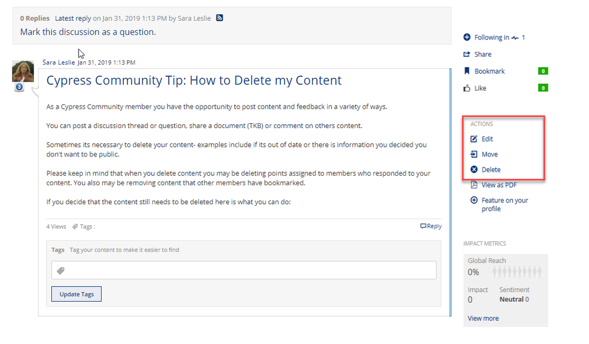Click the rank badge under the avatar

[x=19, y=87]
